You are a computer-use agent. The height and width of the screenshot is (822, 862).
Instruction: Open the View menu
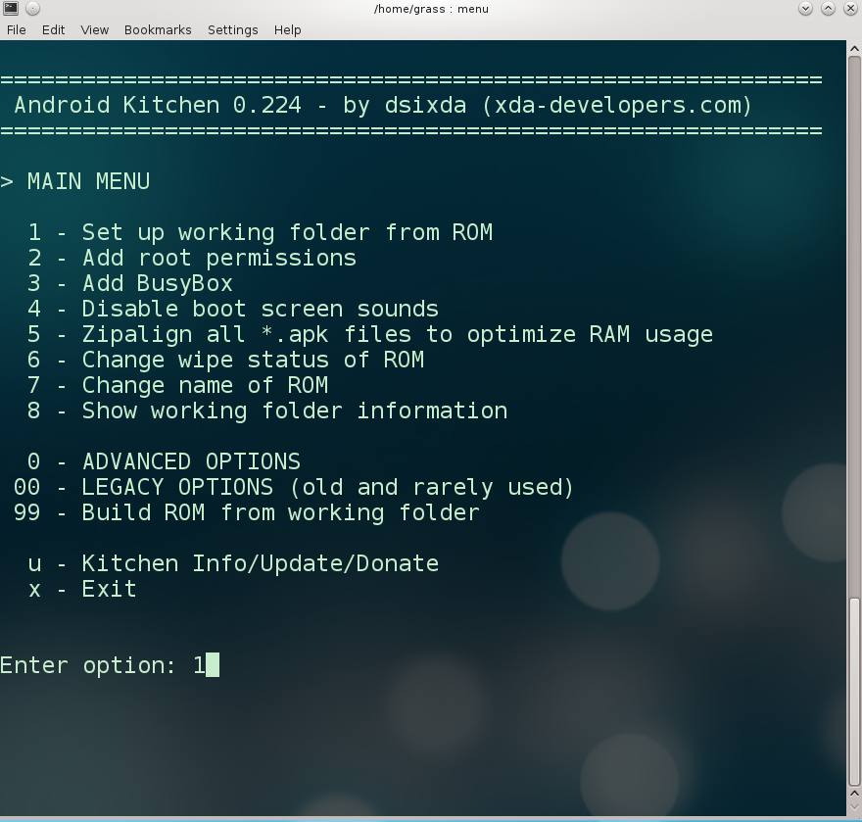94,29
